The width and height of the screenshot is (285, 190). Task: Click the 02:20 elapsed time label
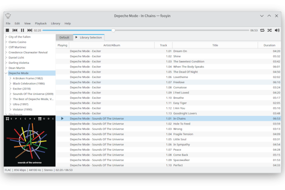pos(37,31)
